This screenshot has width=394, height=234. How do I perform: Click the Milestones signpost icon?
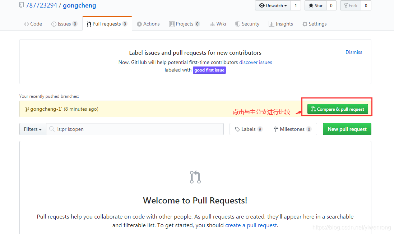tap(276, 129)
